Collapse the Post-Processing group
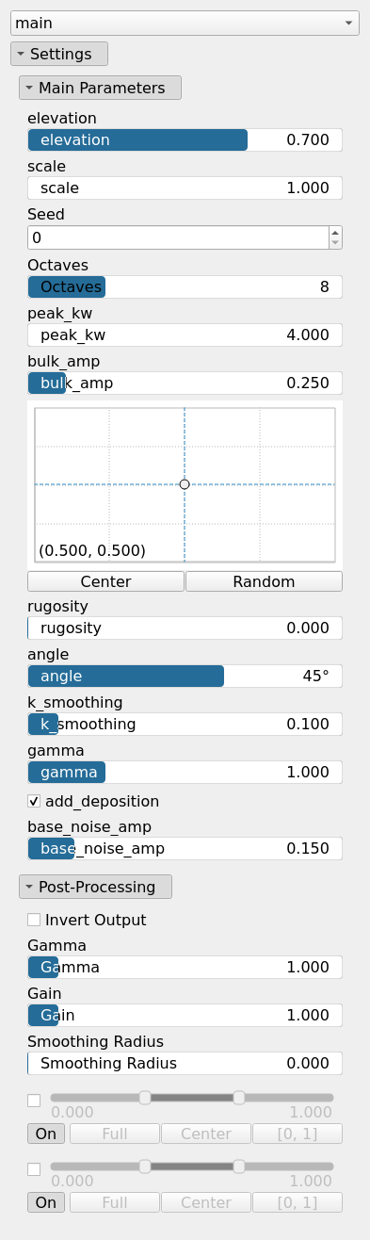Screen dimensions: 370x1240 click(95, 887)
